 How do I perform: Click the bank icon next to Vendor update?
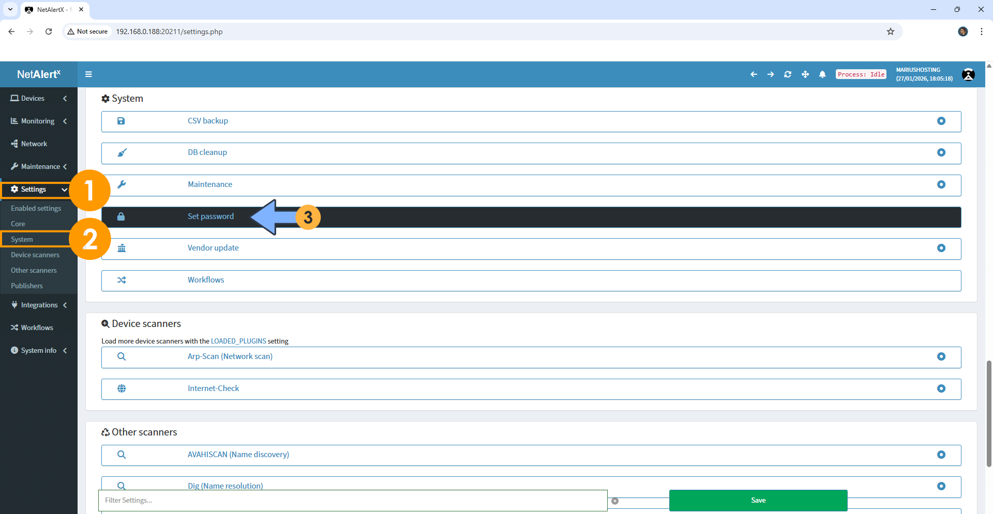point(122,248)
